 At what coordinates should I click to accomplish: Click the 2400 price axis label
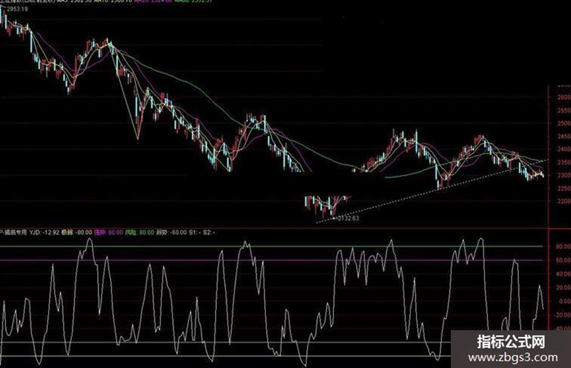pyautogui.click(x=563, y=149)
